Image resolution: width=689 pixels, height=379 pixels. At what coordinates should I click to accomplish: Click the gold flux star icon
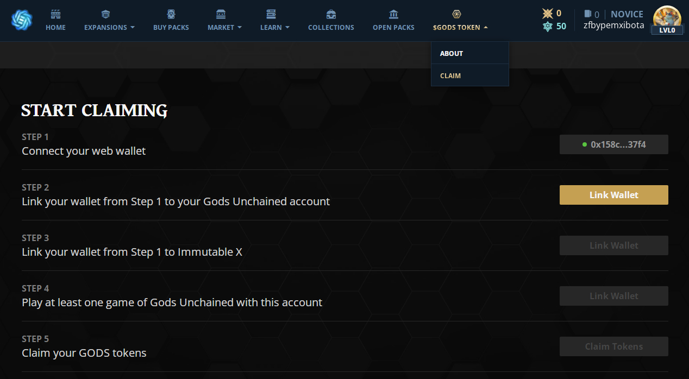tap(548, 14)
